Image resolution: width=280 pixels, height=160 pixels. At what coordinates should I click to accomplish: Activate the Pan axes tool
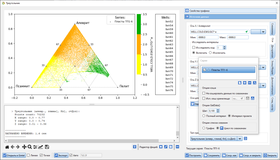coord(24,147)
